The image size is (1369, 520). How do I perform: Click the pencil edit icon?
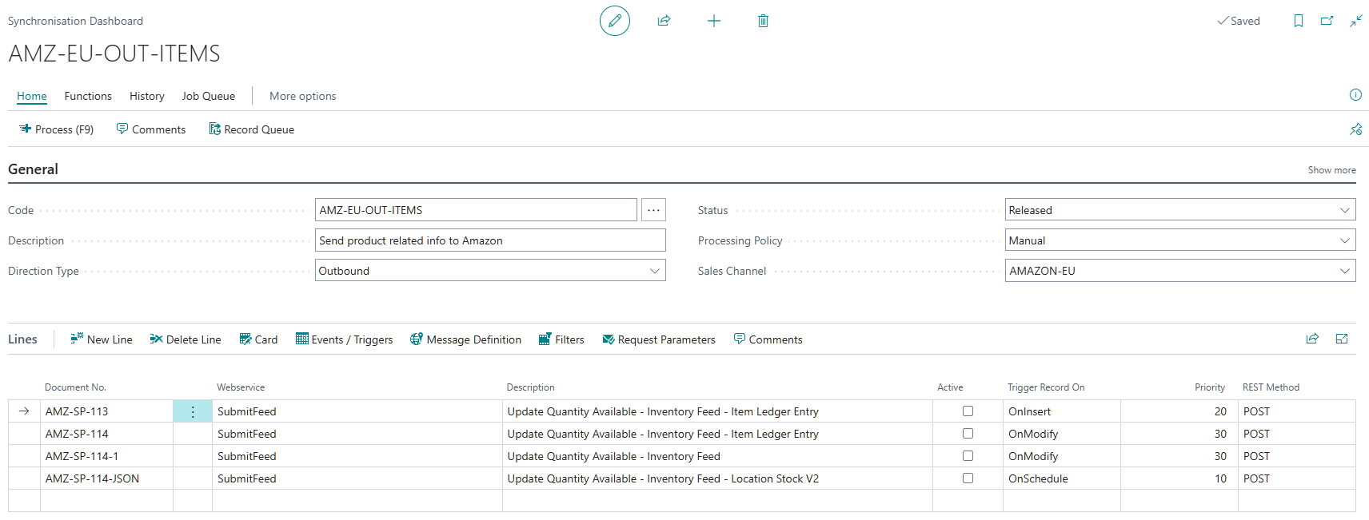click(614, 21)
